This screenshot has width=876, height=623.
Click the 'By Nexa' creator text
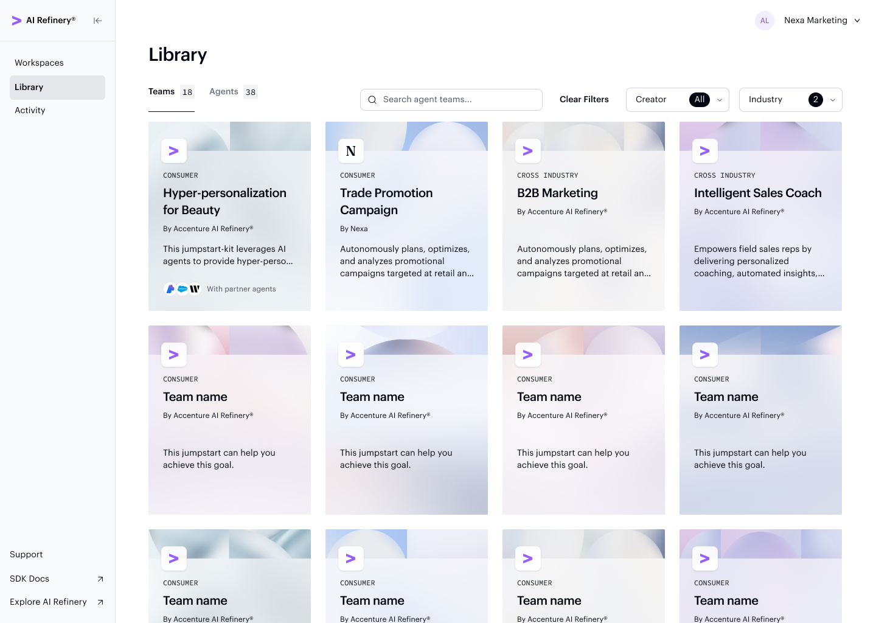coord(354,229)
